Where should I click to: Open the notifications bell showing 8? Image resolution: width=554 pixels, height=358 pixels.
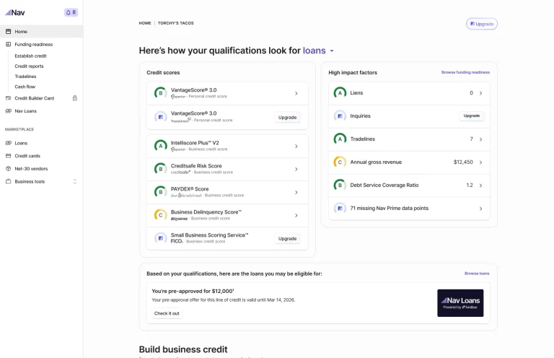pyautogui.click(x=71, y=12)
